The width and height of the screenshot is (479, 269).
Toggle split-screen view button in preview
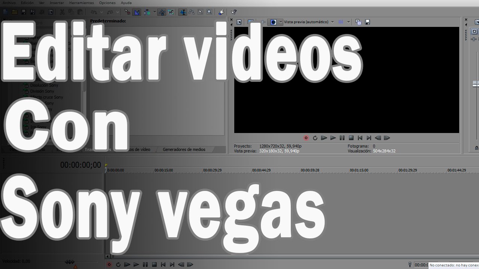tap(274, 22)
